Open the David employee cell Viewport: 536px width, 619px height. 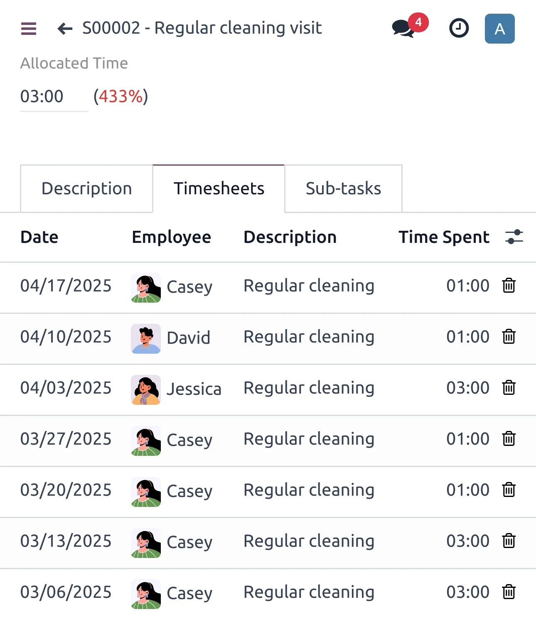(x=188, y=338)
